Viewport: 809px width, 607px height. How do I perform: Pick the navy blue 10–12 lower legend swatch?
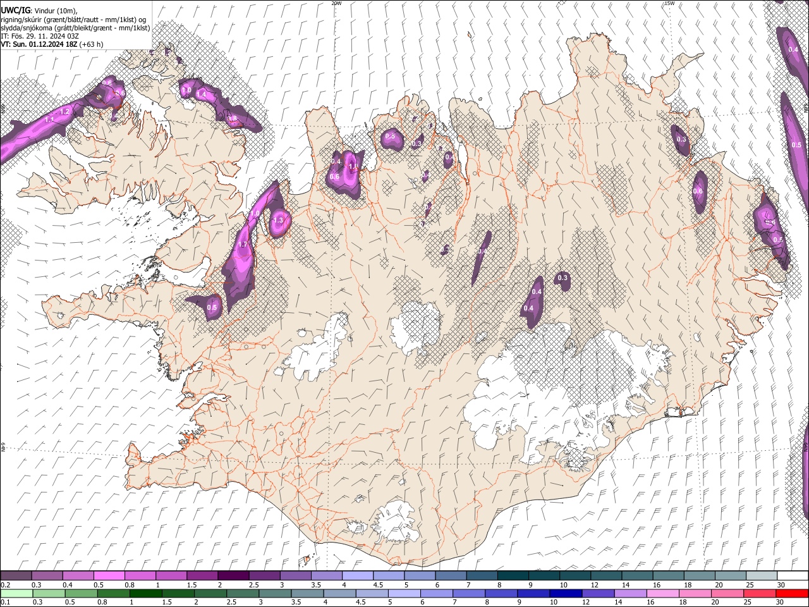pyautogui.click(x=565, y=593)
